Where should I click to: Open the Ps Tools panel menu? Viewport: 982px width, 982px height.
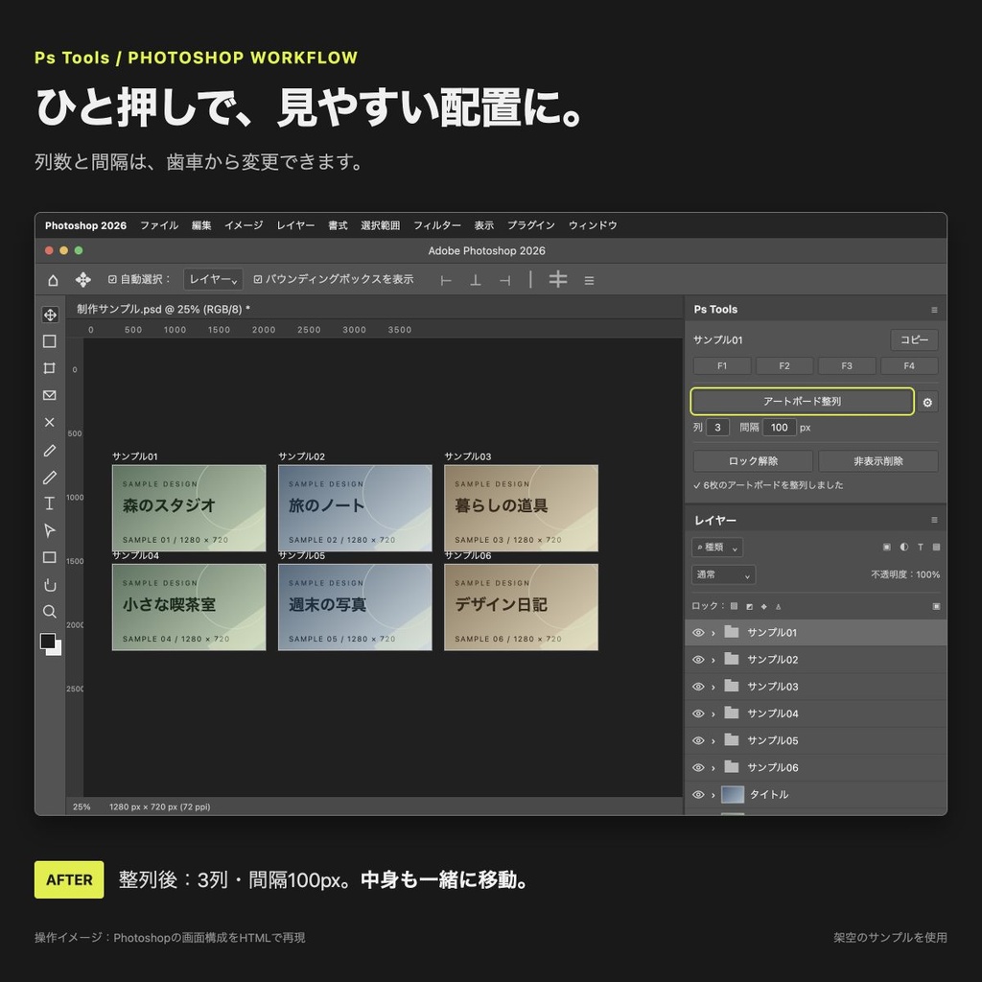(x=934, y=310)
